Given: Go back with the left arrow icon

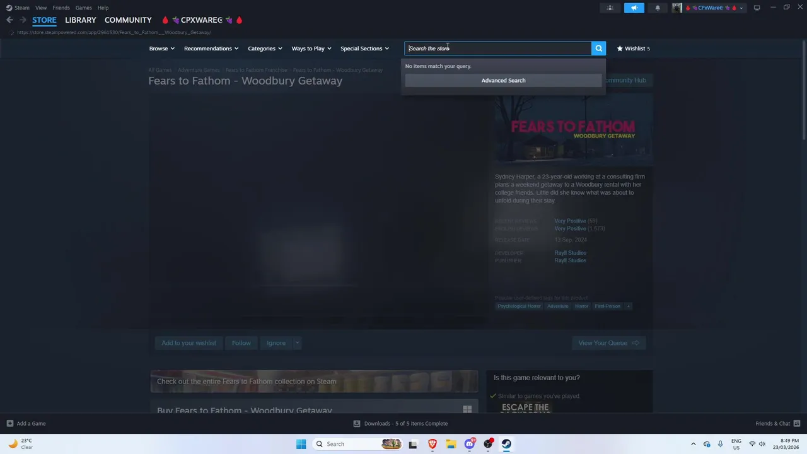Looking at the screenshot, I should coord(9,20).
